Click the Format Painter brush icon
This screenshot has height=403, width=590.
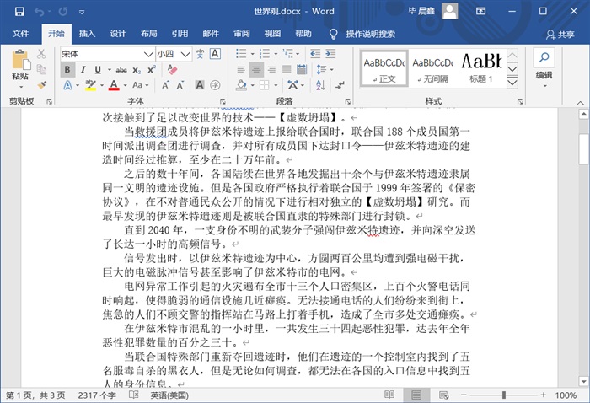pos(42,84)
